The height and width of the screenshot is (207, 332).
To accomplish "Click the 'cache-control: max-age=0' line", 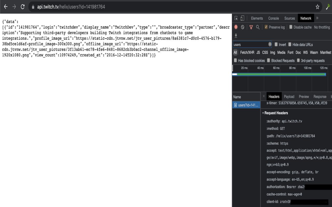I will tap(284, 194).
